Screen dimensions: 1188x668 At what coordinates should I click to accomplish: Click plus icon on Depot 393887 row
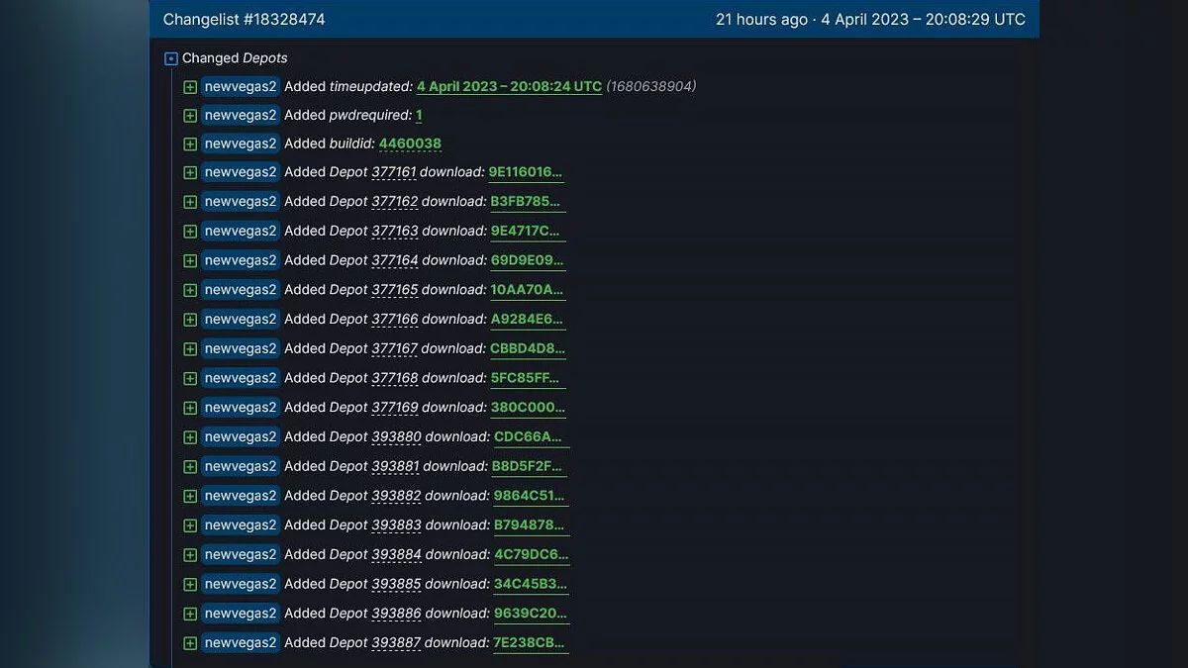click(x=190, y=643)
